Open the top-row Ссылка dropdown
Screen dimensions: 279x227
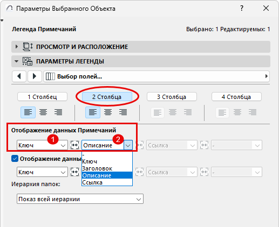(x=172, y=145)
